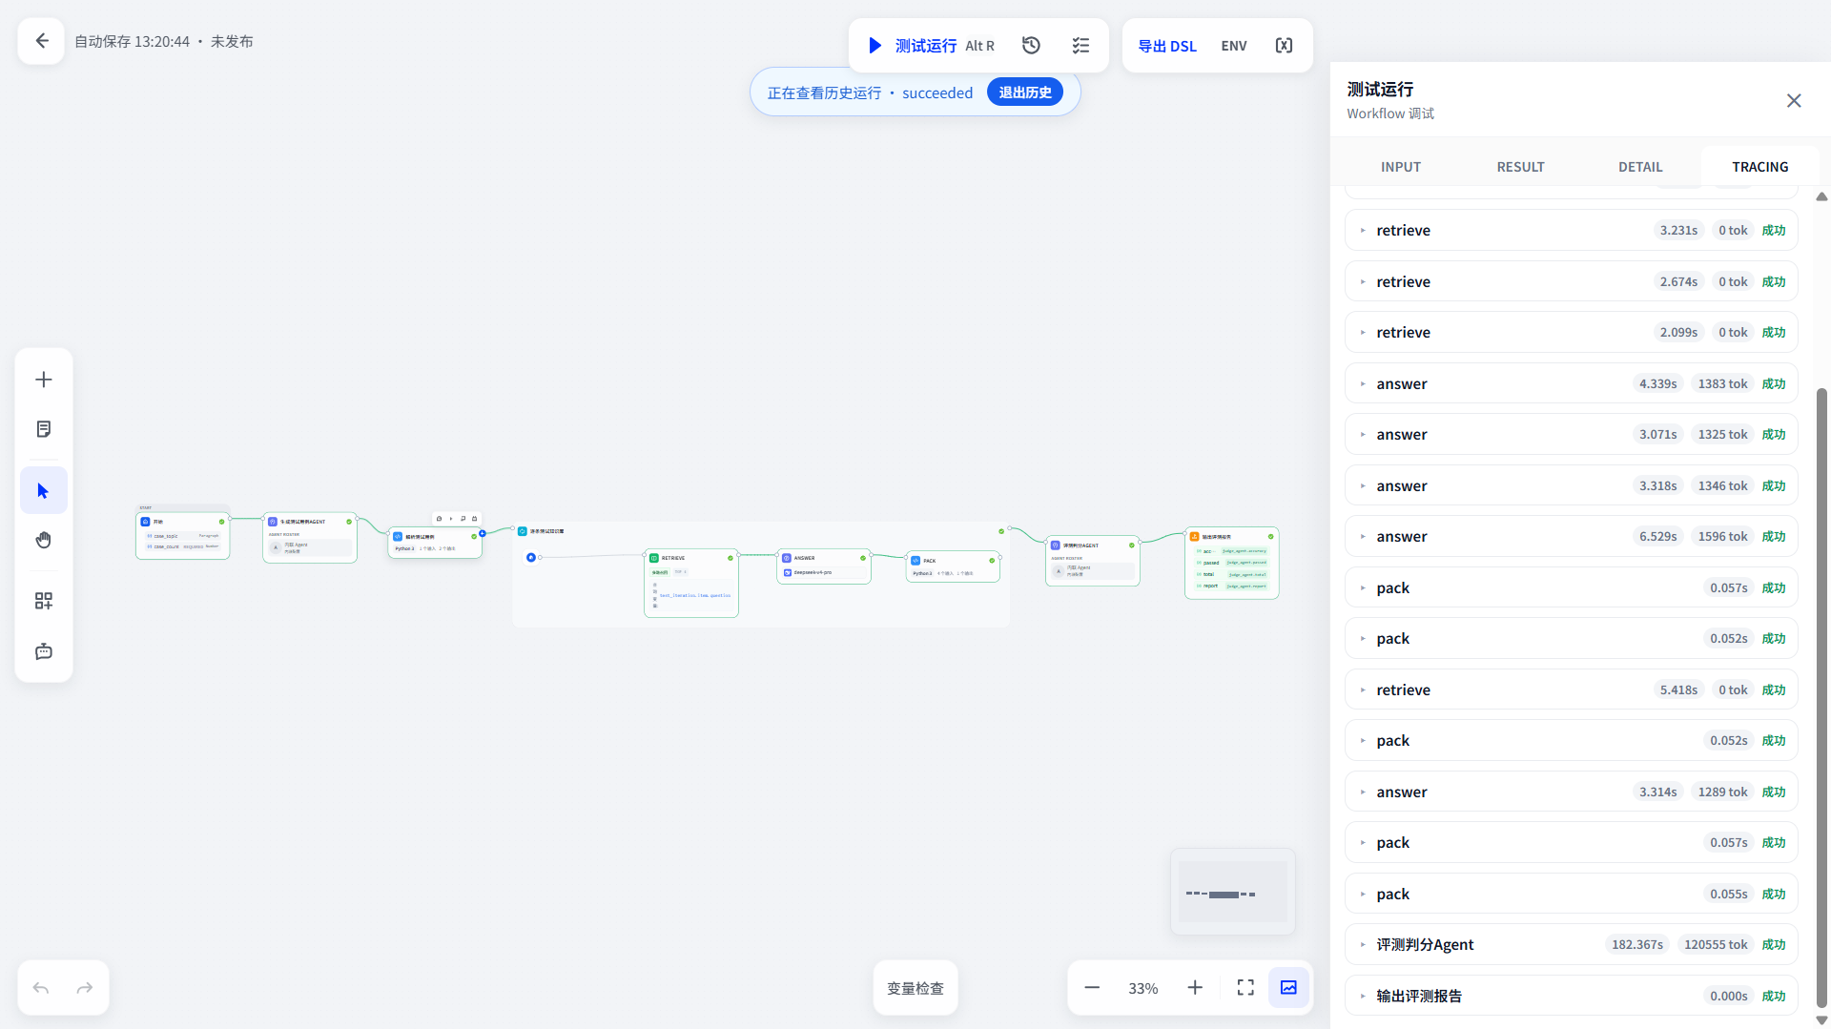Select the judge scoring AGENT node
The width and height of the screenshot is (1831, 1029).
tap(1093, 561)
